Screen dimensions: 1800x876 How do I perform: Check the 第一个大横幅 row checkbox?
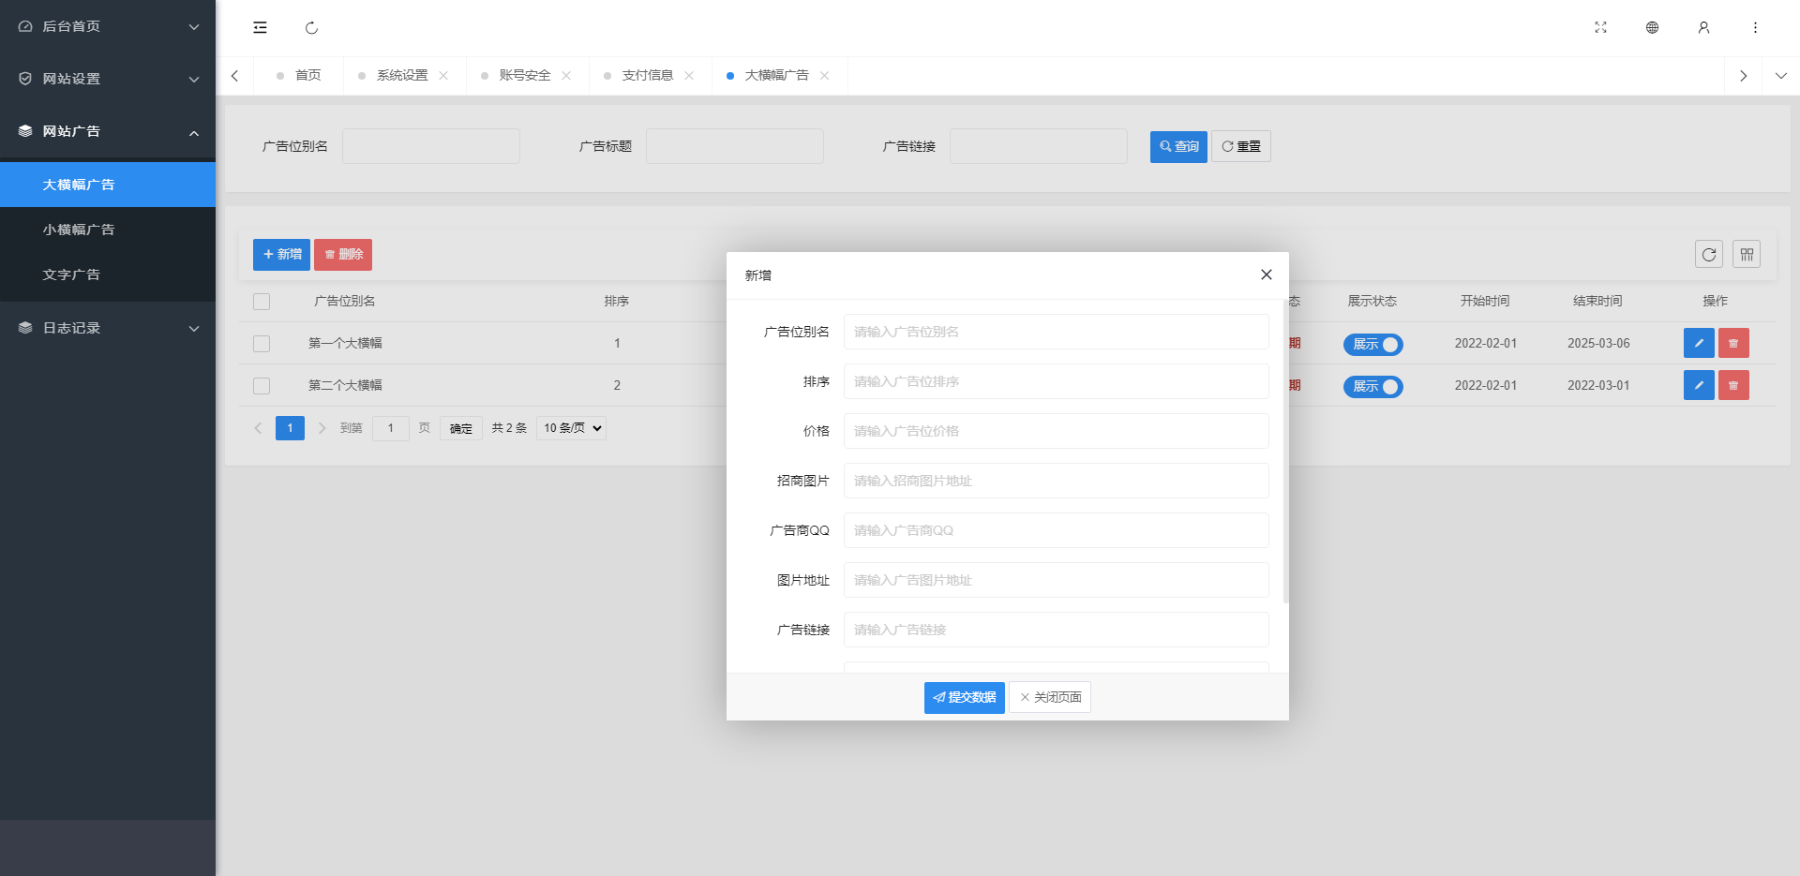coord(262,344)
